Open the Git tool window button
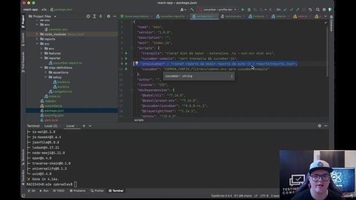This screenshot has width=356, height=200. click(32, 191)
